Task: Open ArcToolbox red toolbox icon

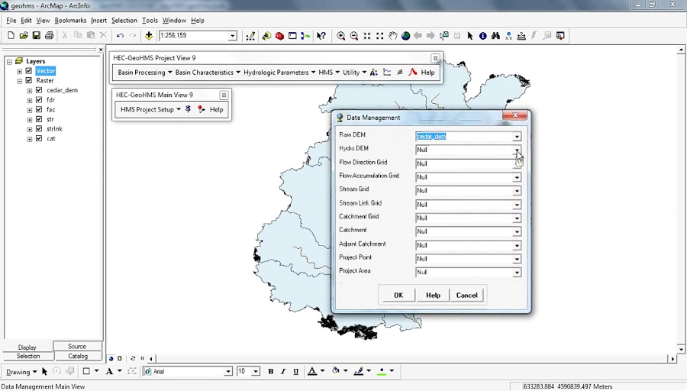Action: pos(279,36)
